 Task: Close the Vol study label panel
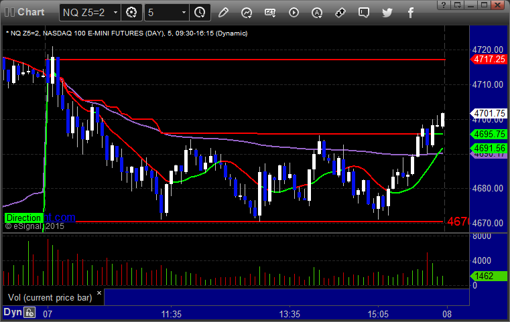(99, 293)
